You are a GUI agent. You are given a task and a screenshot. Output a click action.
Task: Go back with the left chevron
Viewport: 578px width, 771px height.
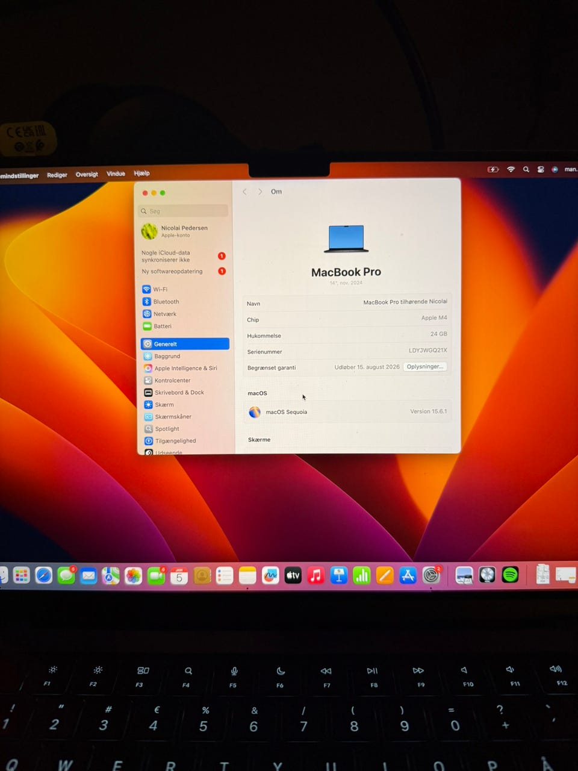244,192
